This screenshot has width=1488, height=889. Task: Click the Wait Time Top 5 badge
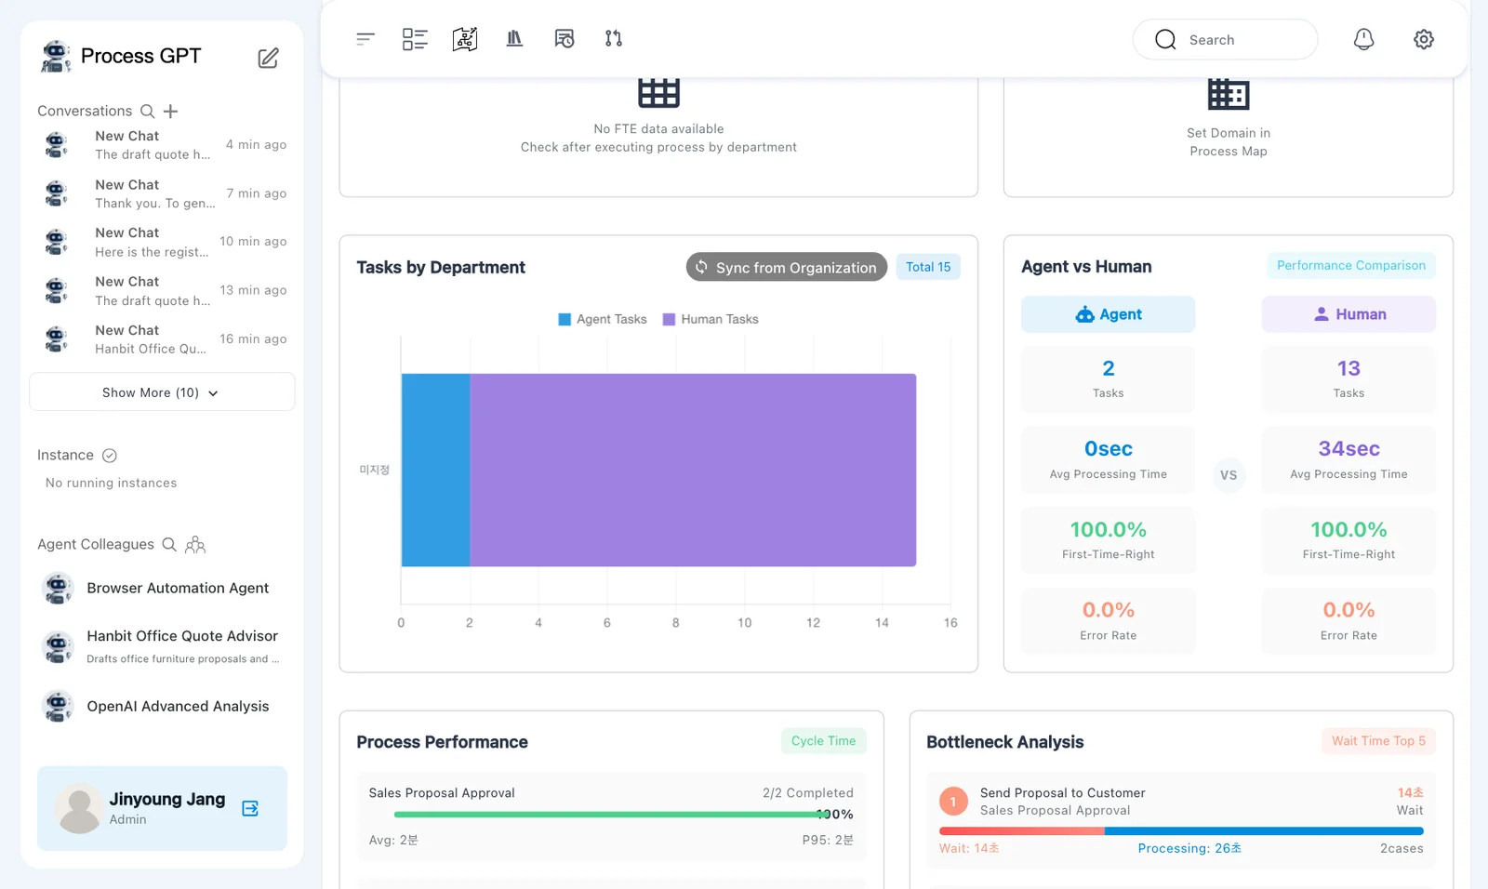(x=1378, y=741)
